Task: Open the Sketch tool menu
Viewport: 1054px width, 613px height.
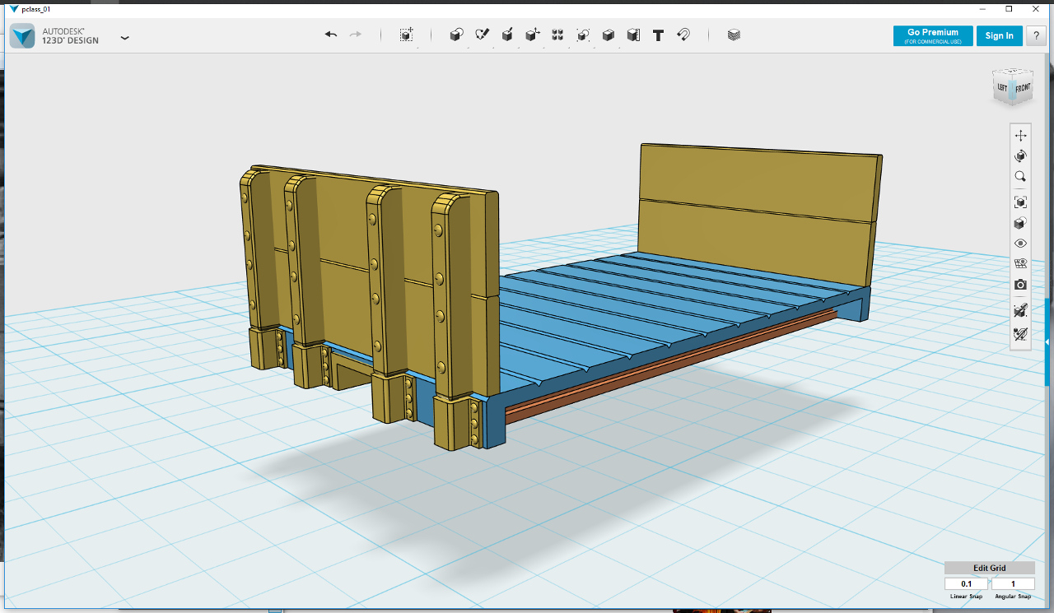Action: [483, 35]
